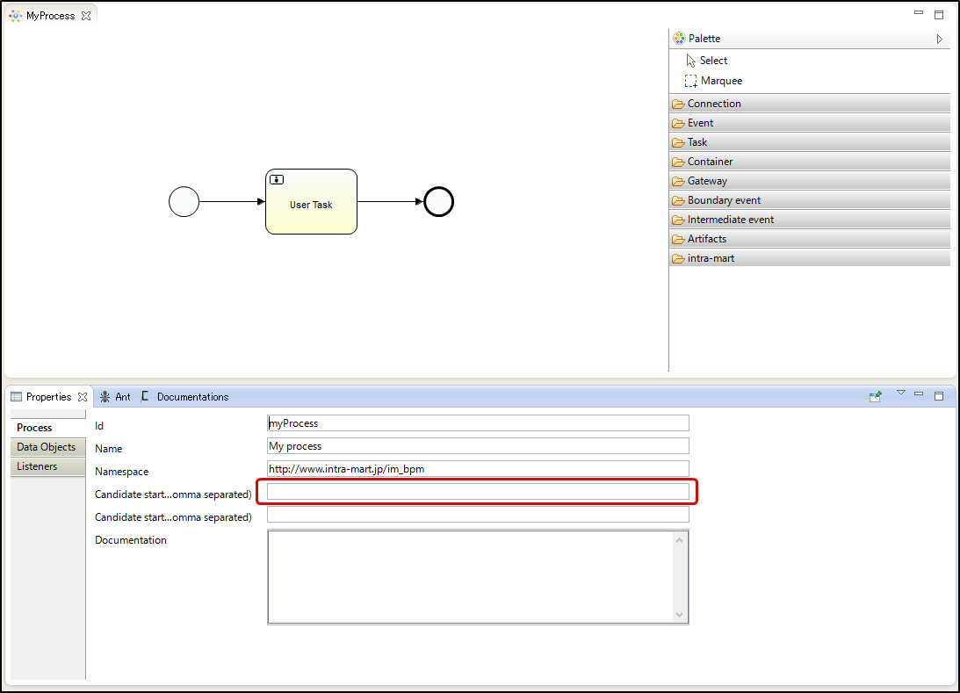
Task: Expand the Boundary event drawer
Action: [x=810, y=200]
